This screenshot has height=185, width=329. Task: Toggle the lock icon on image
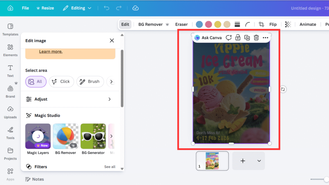(238, 38)
